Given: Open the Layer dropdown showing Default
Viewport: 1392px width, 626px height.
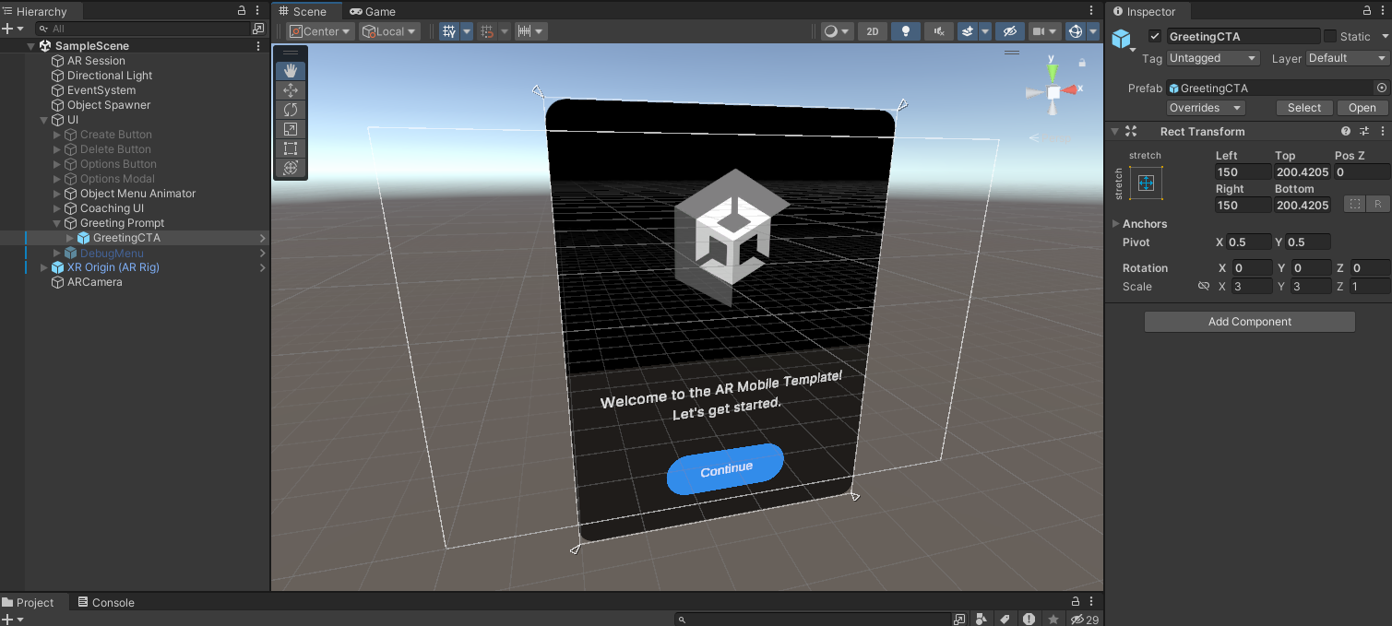Looking at the screenshot, I should click(1347, 58).
